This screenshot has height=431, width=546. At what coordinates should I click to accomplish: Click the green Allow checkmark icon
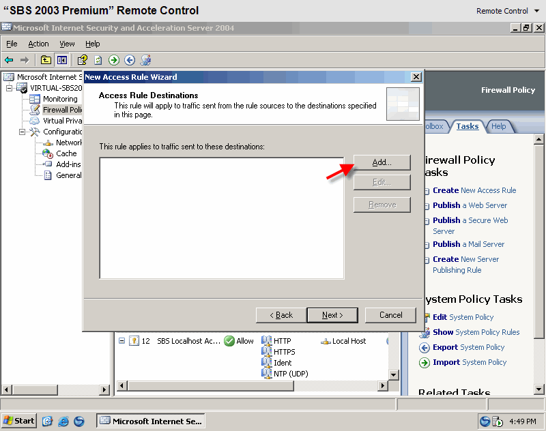(229, 341)
